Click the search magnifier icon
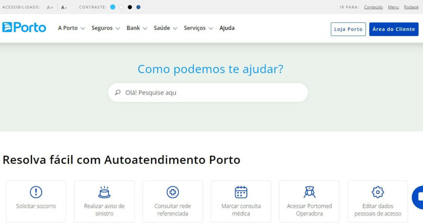This screenshot has height=223, width=423. [x=118, y=93]
